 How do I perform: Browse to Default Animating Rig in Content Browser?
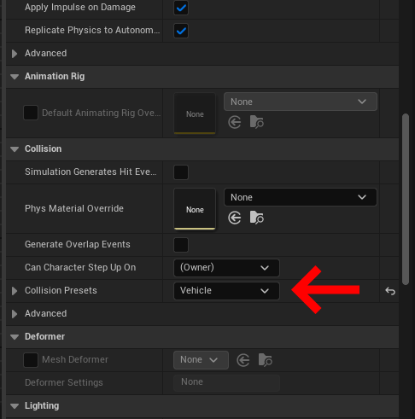click(257, 122)
